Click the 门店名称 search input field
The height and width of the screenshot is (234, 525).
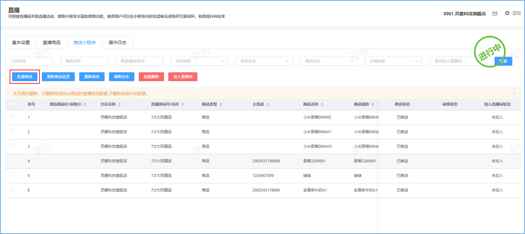pyautogui.click(x=29, y=61)
